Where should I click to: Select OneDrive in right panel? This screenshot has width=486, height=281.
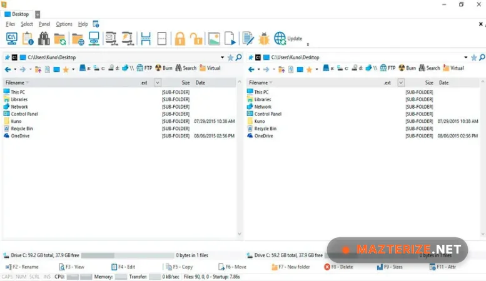tap(263, 136)
